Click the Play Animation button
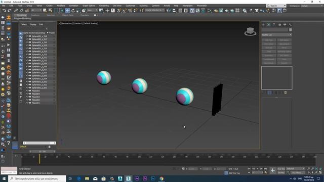Screen dimensions: 324x182 pyautogui.click(x=257, y=169)
